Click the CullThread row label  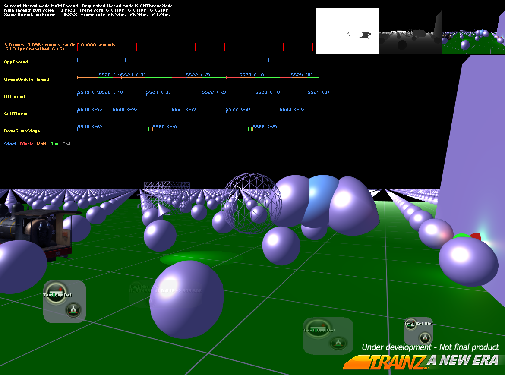coord(16,114)
